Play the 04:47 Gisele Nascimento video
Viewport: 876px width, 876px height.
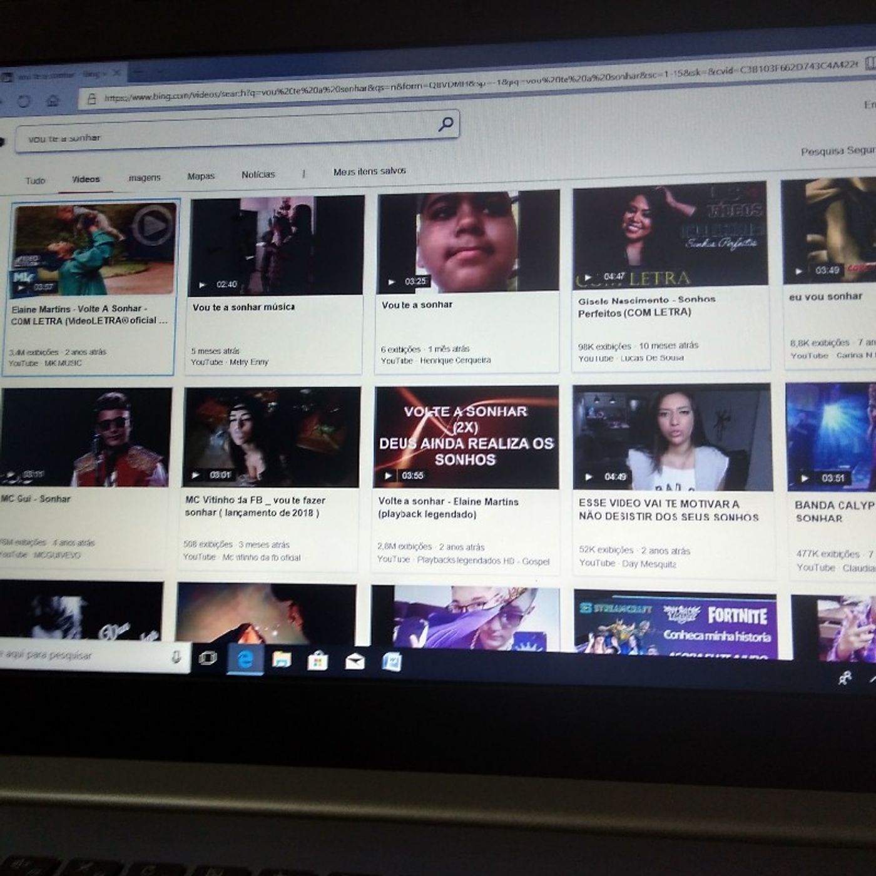pos(670,235)
